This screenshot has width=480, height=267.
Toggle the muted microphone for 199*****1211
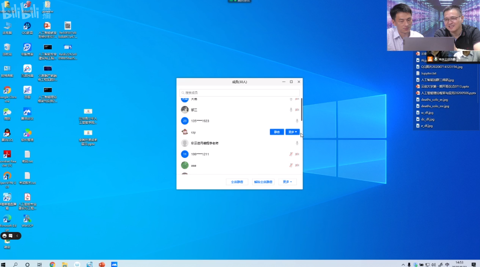(x=291, y=154)
